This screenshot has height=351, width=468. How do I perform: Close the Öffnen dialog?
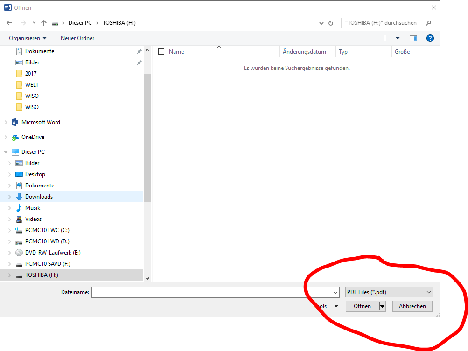[x=433, y=8]
